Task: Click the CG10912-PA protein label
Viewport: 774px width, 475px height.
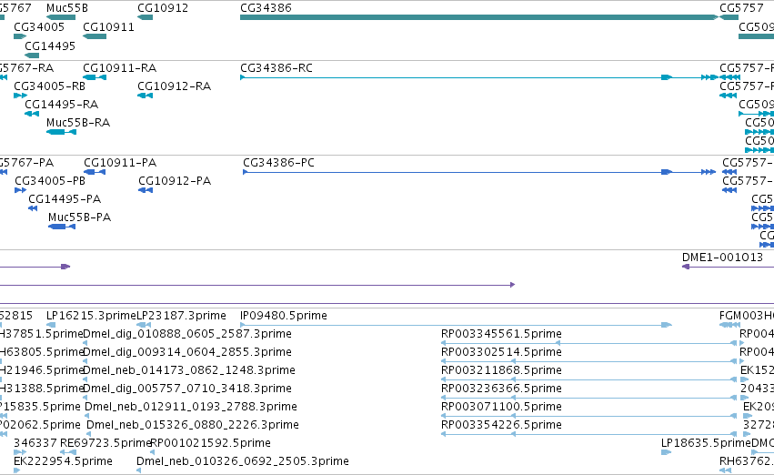Action: 175,181
